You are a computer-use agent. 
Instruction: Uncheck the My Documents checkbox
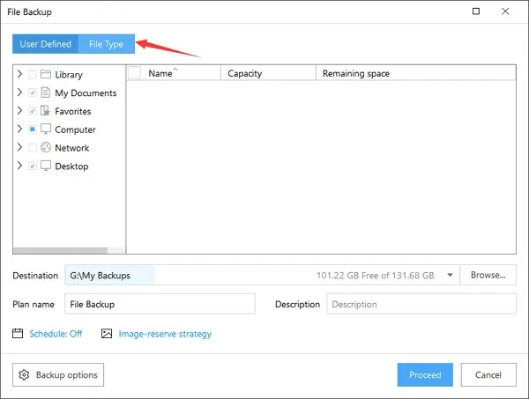(33, 92)
